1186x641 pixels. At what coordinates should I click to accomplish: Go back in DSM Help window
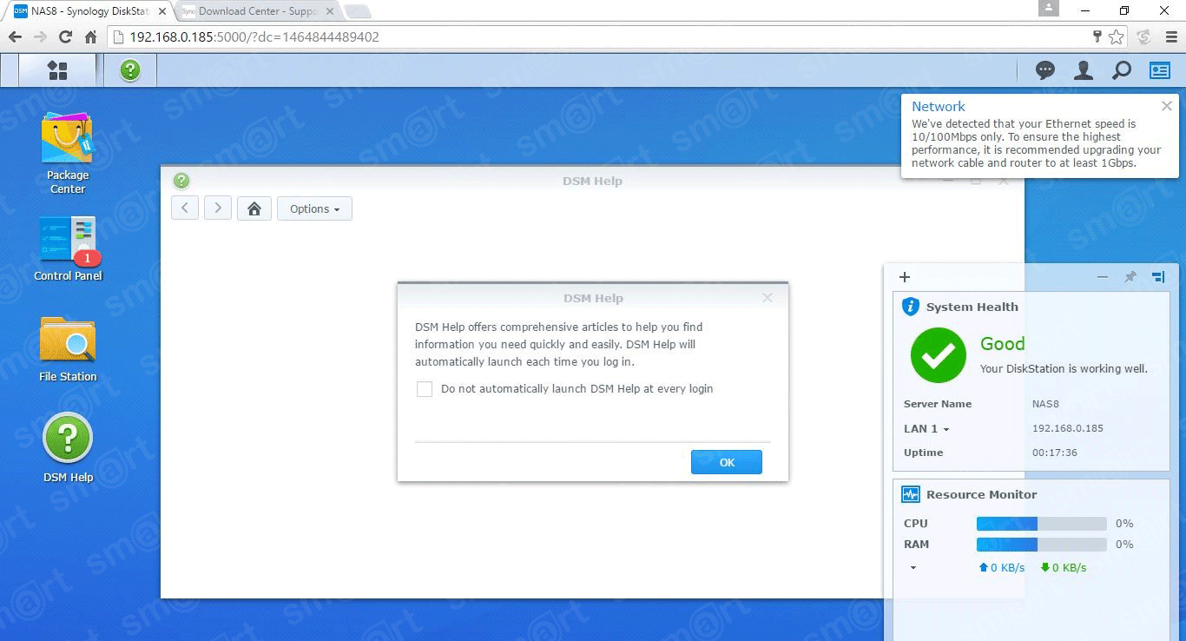tap(185, 208)
